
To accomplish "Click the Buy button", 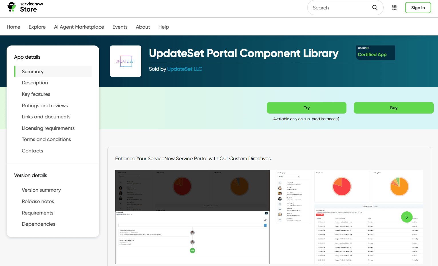I will click(x=393, y=108).
